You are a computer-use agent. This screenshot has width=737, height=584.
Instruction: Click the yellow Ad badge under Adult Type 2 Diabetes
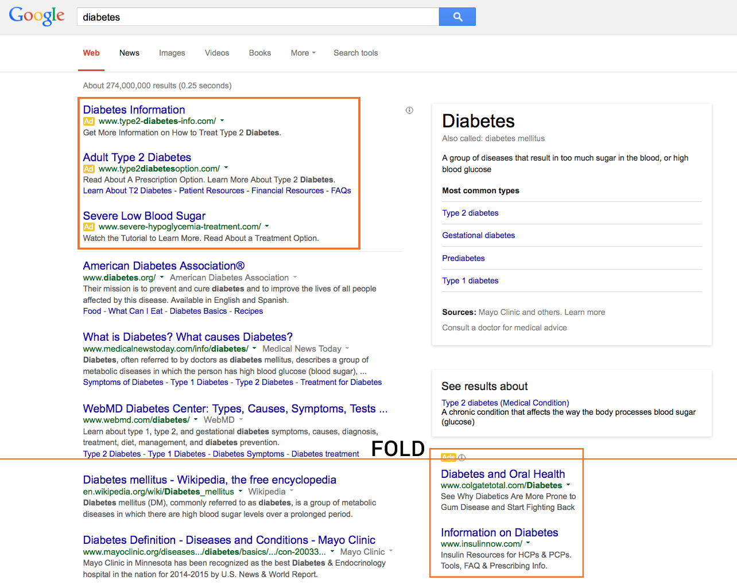(88, 169)
